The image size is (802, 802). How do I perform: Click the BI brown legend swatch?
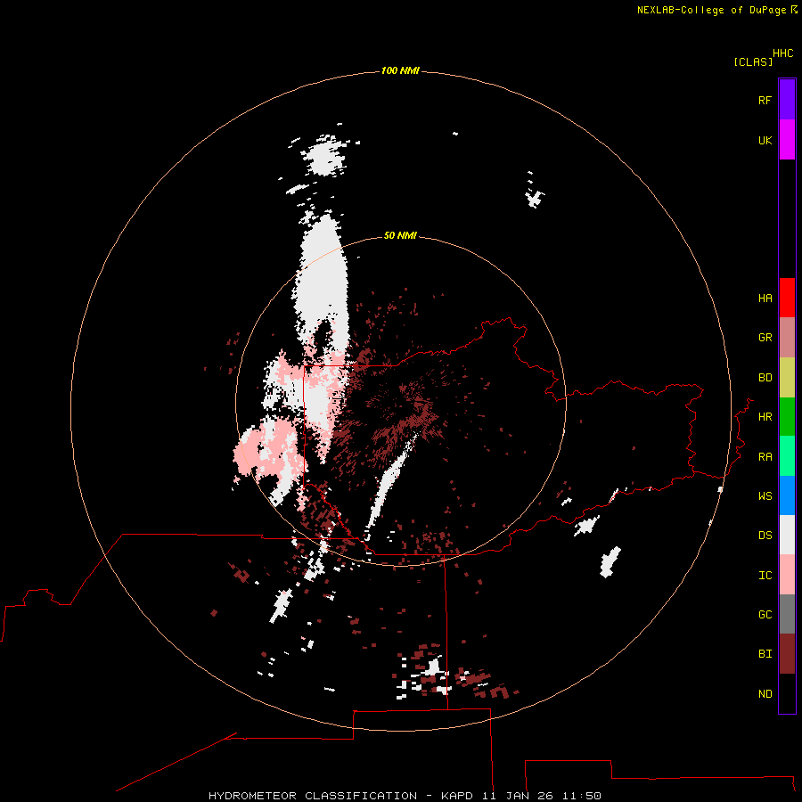tap(787, 654)
